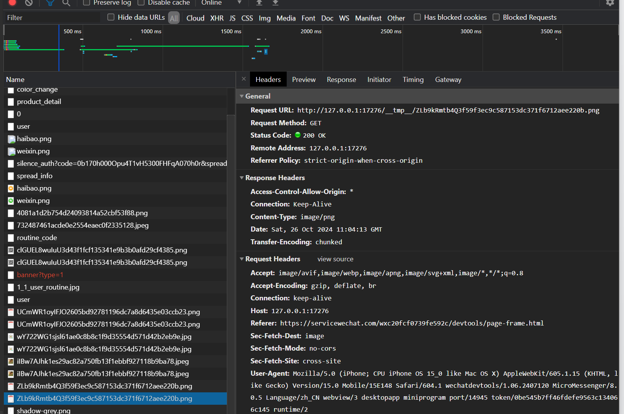Screen dimensions: 624x414
Task: Open the network settings gear
Action: tap(610, 3)
